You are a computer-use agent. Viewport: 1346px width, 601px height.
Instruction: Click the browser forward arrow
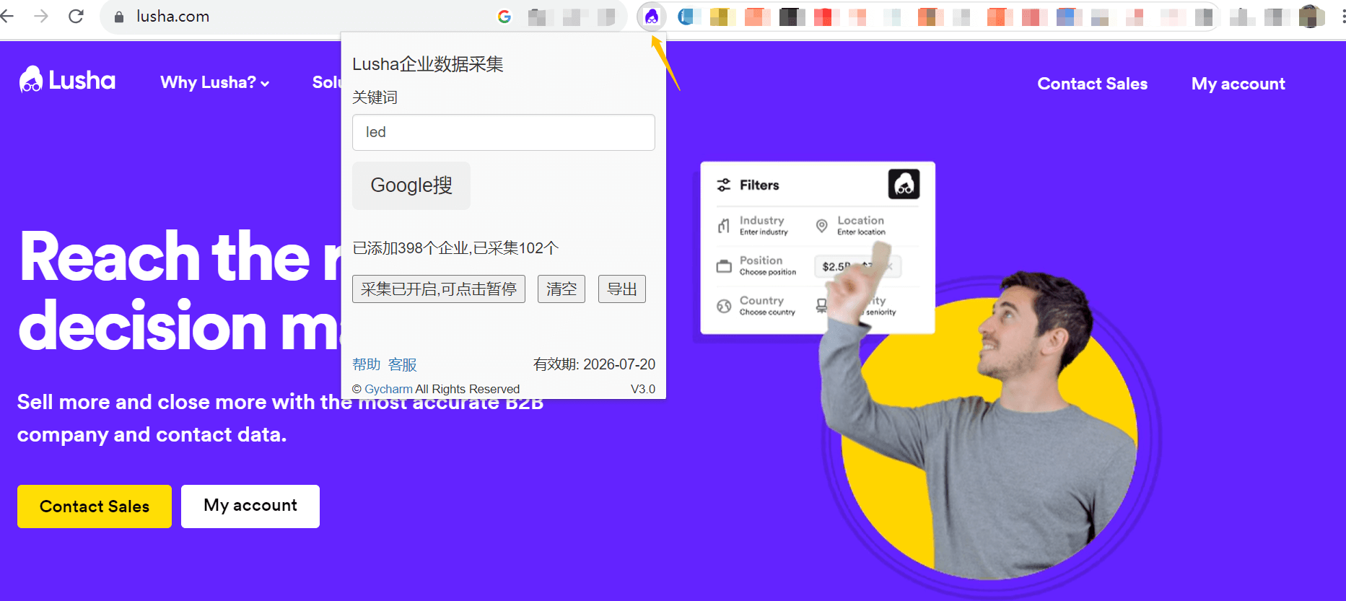pyautogui.click(x=41, y=16)
